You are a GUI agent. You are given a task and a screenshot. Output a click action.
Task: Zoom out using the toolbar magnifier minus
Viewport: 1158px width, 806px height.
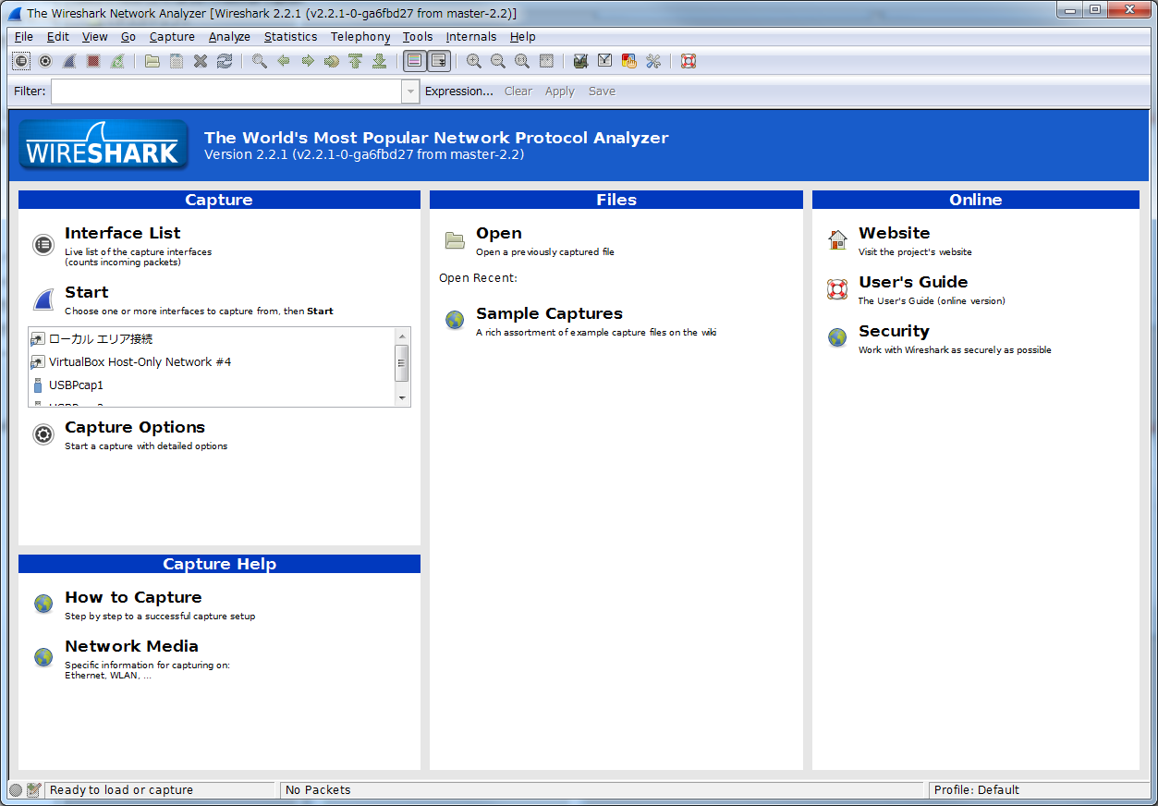coord(498,61)
